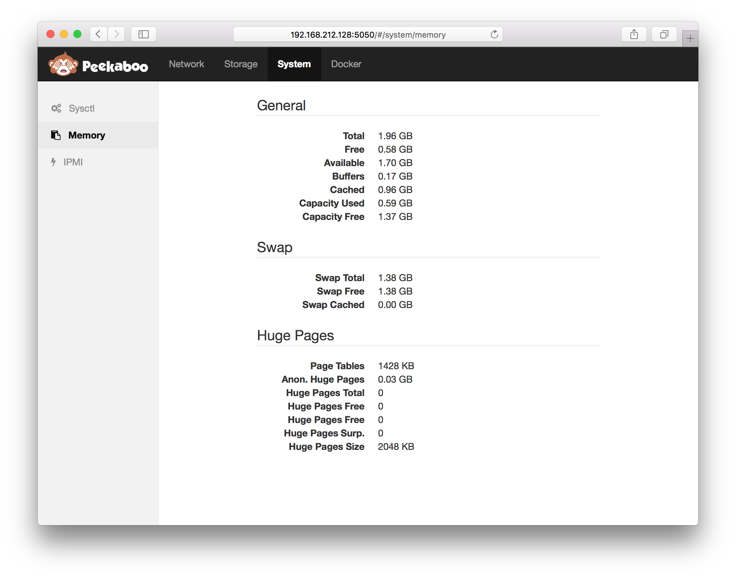Go forward with the browser arrow

tap(116, 35)
